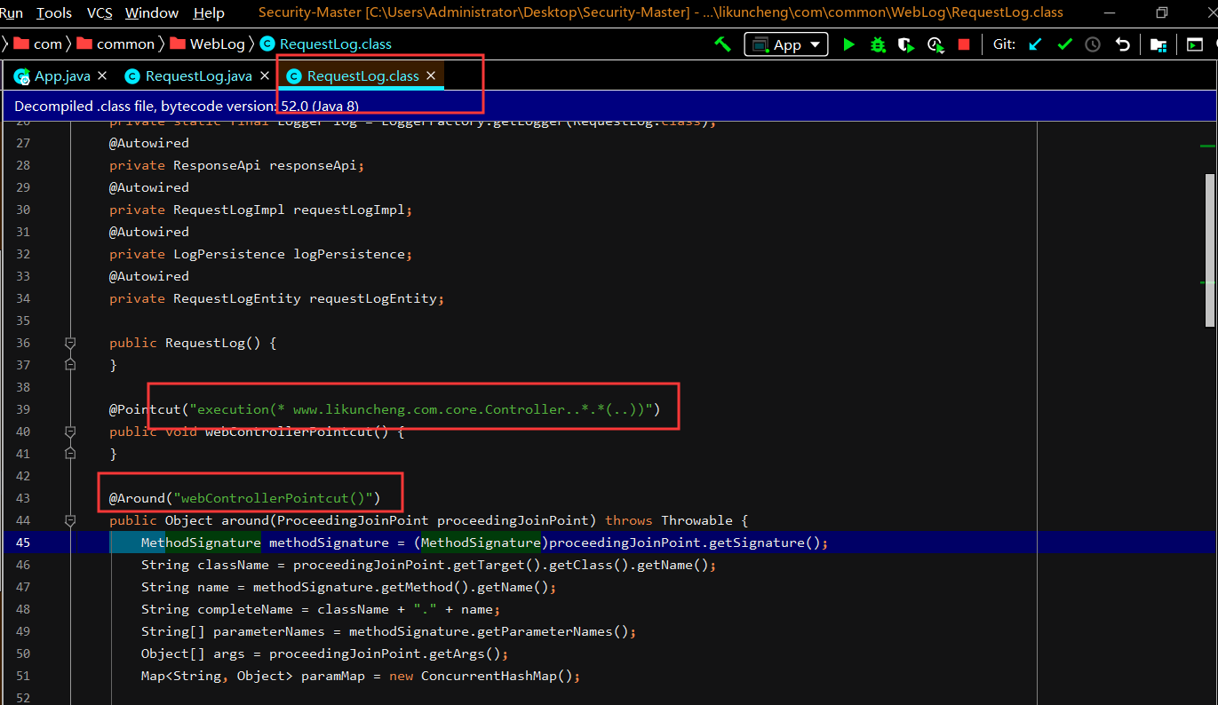This screenshot has width=1218, height=705.
Task: Click the Build Project hammer icon
Action: point(722,44)
